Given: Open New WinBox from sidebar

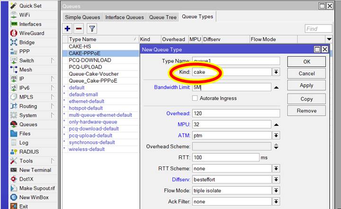Looking at the screenshot, I should click(34, 197).
